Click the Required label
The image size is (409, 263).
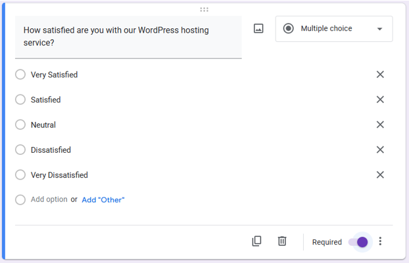click(327, 242)
